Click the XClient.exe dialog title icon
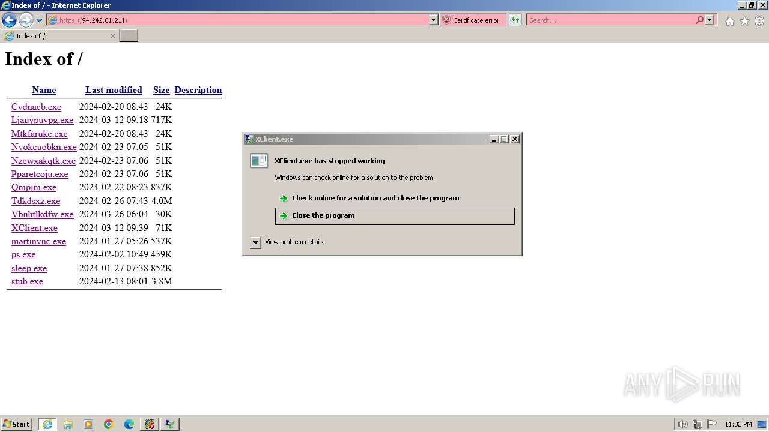This screenshot has width=769, height=432. click(249, 139)
